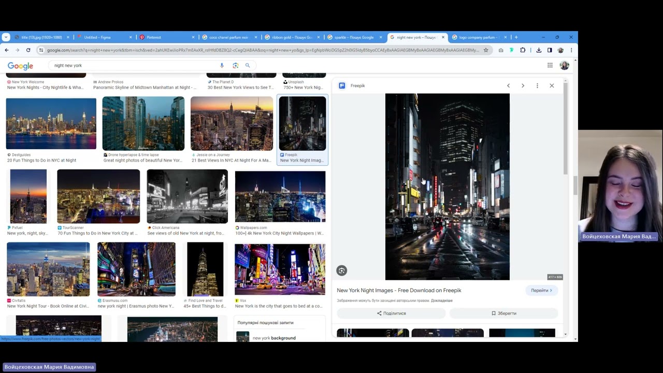Switch to the Pinterest tab
The width and height of the screenshot is (663, 373).
pos(166,37)
